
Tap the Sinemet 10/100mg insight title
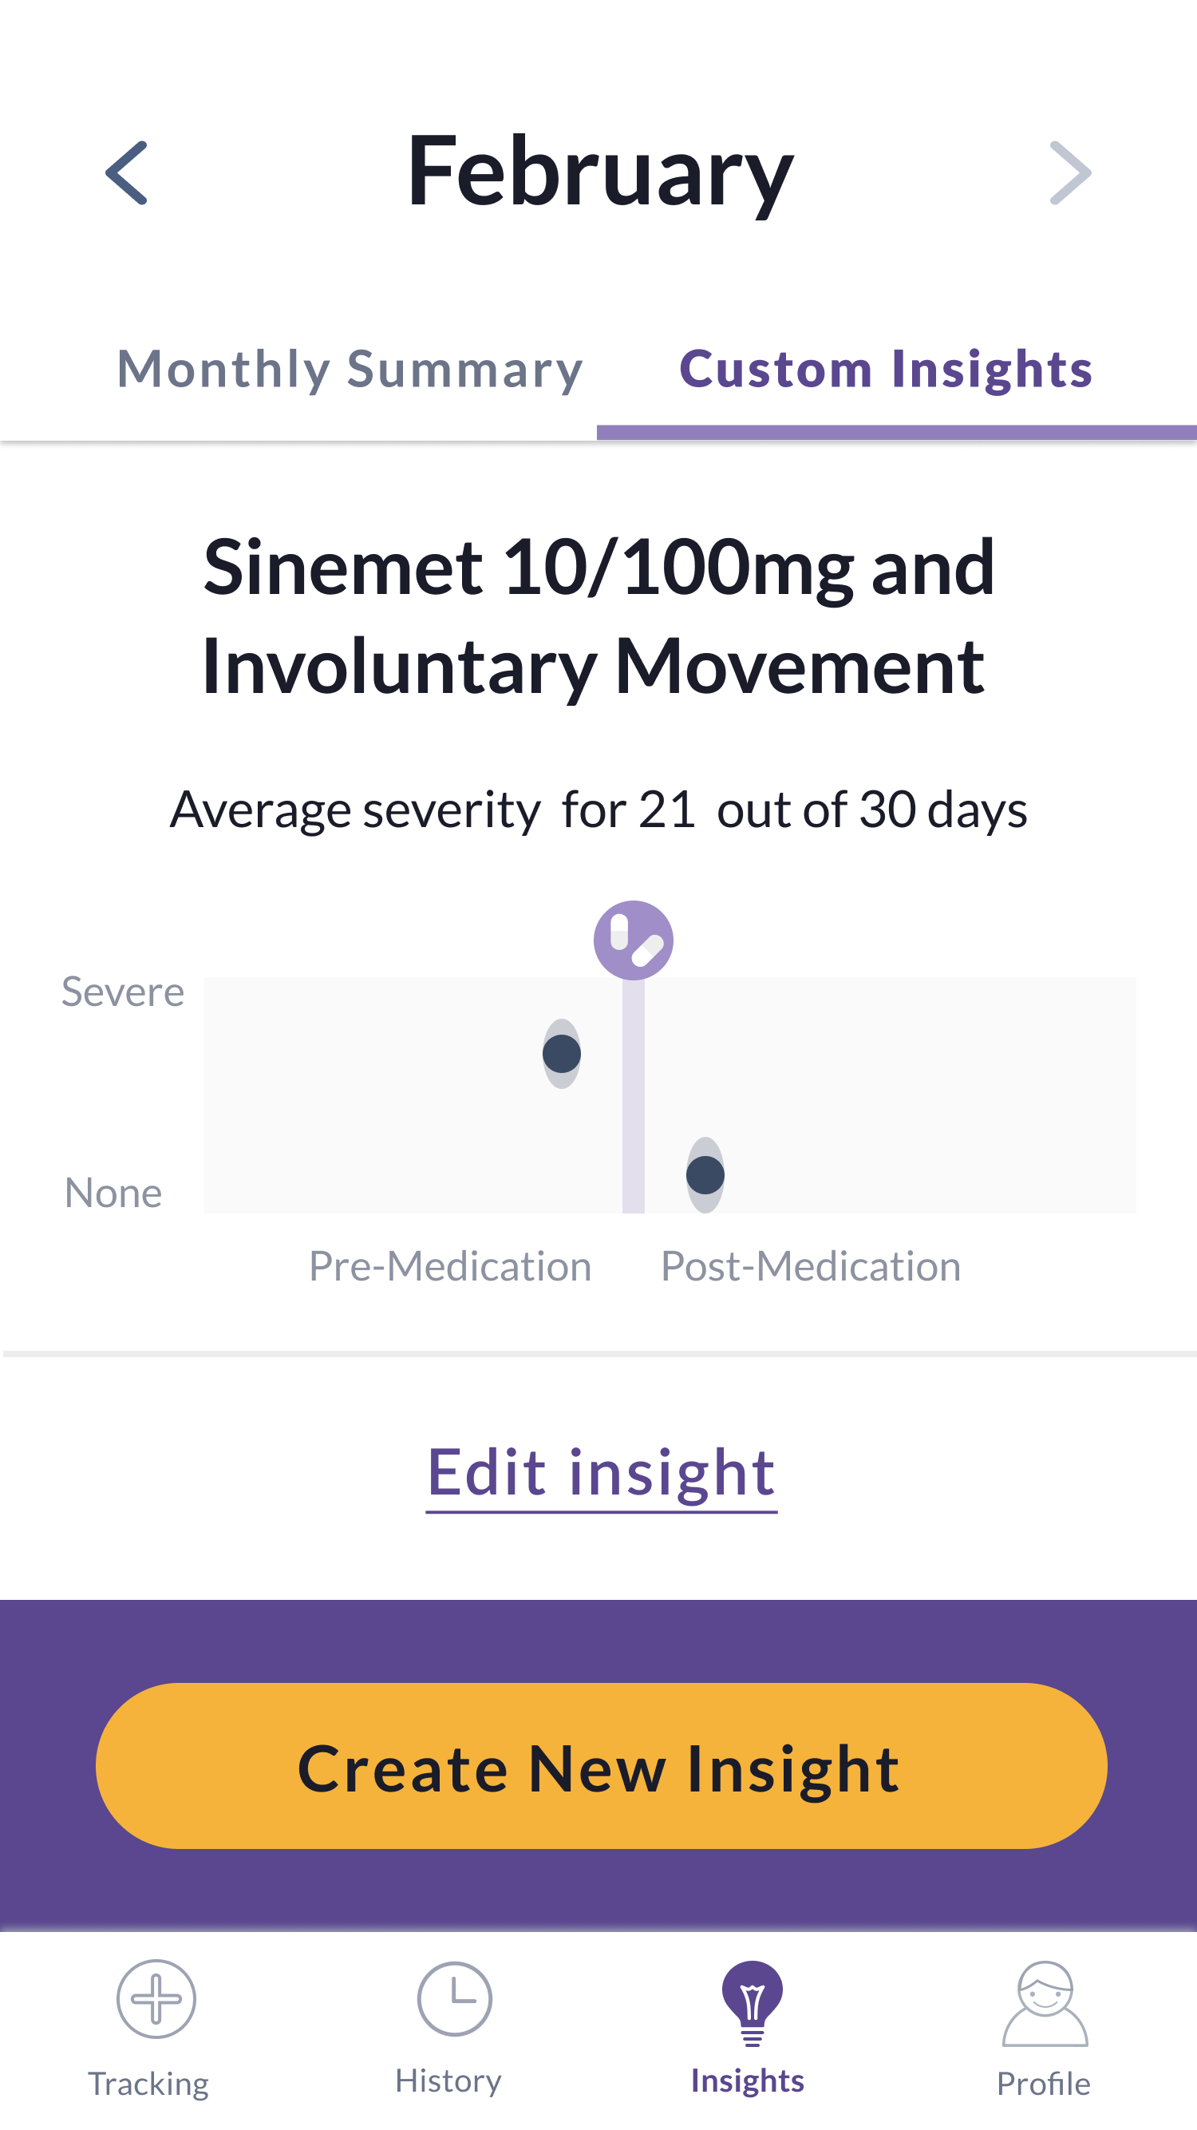[598, 616]
